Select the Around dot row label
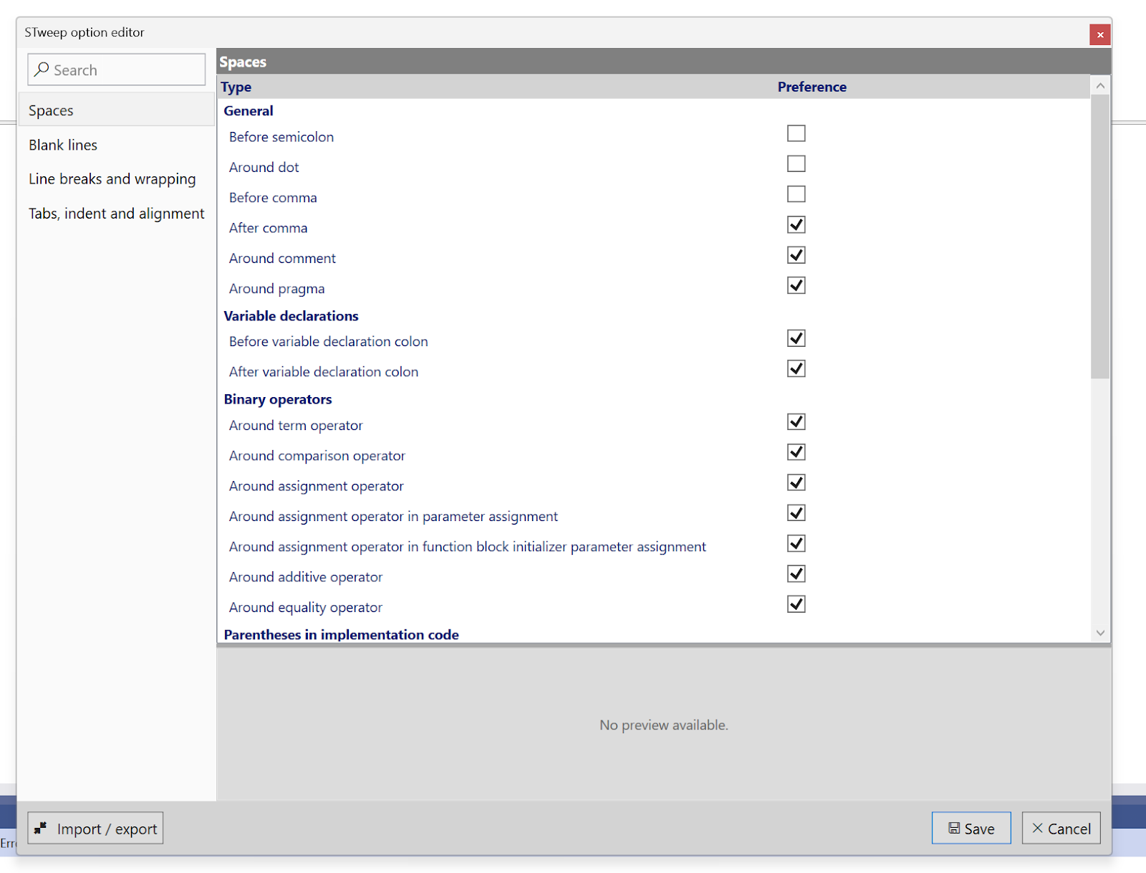The height and width of the screenshot is (873, 1146). pyautogui.click(x=264, y=167)
